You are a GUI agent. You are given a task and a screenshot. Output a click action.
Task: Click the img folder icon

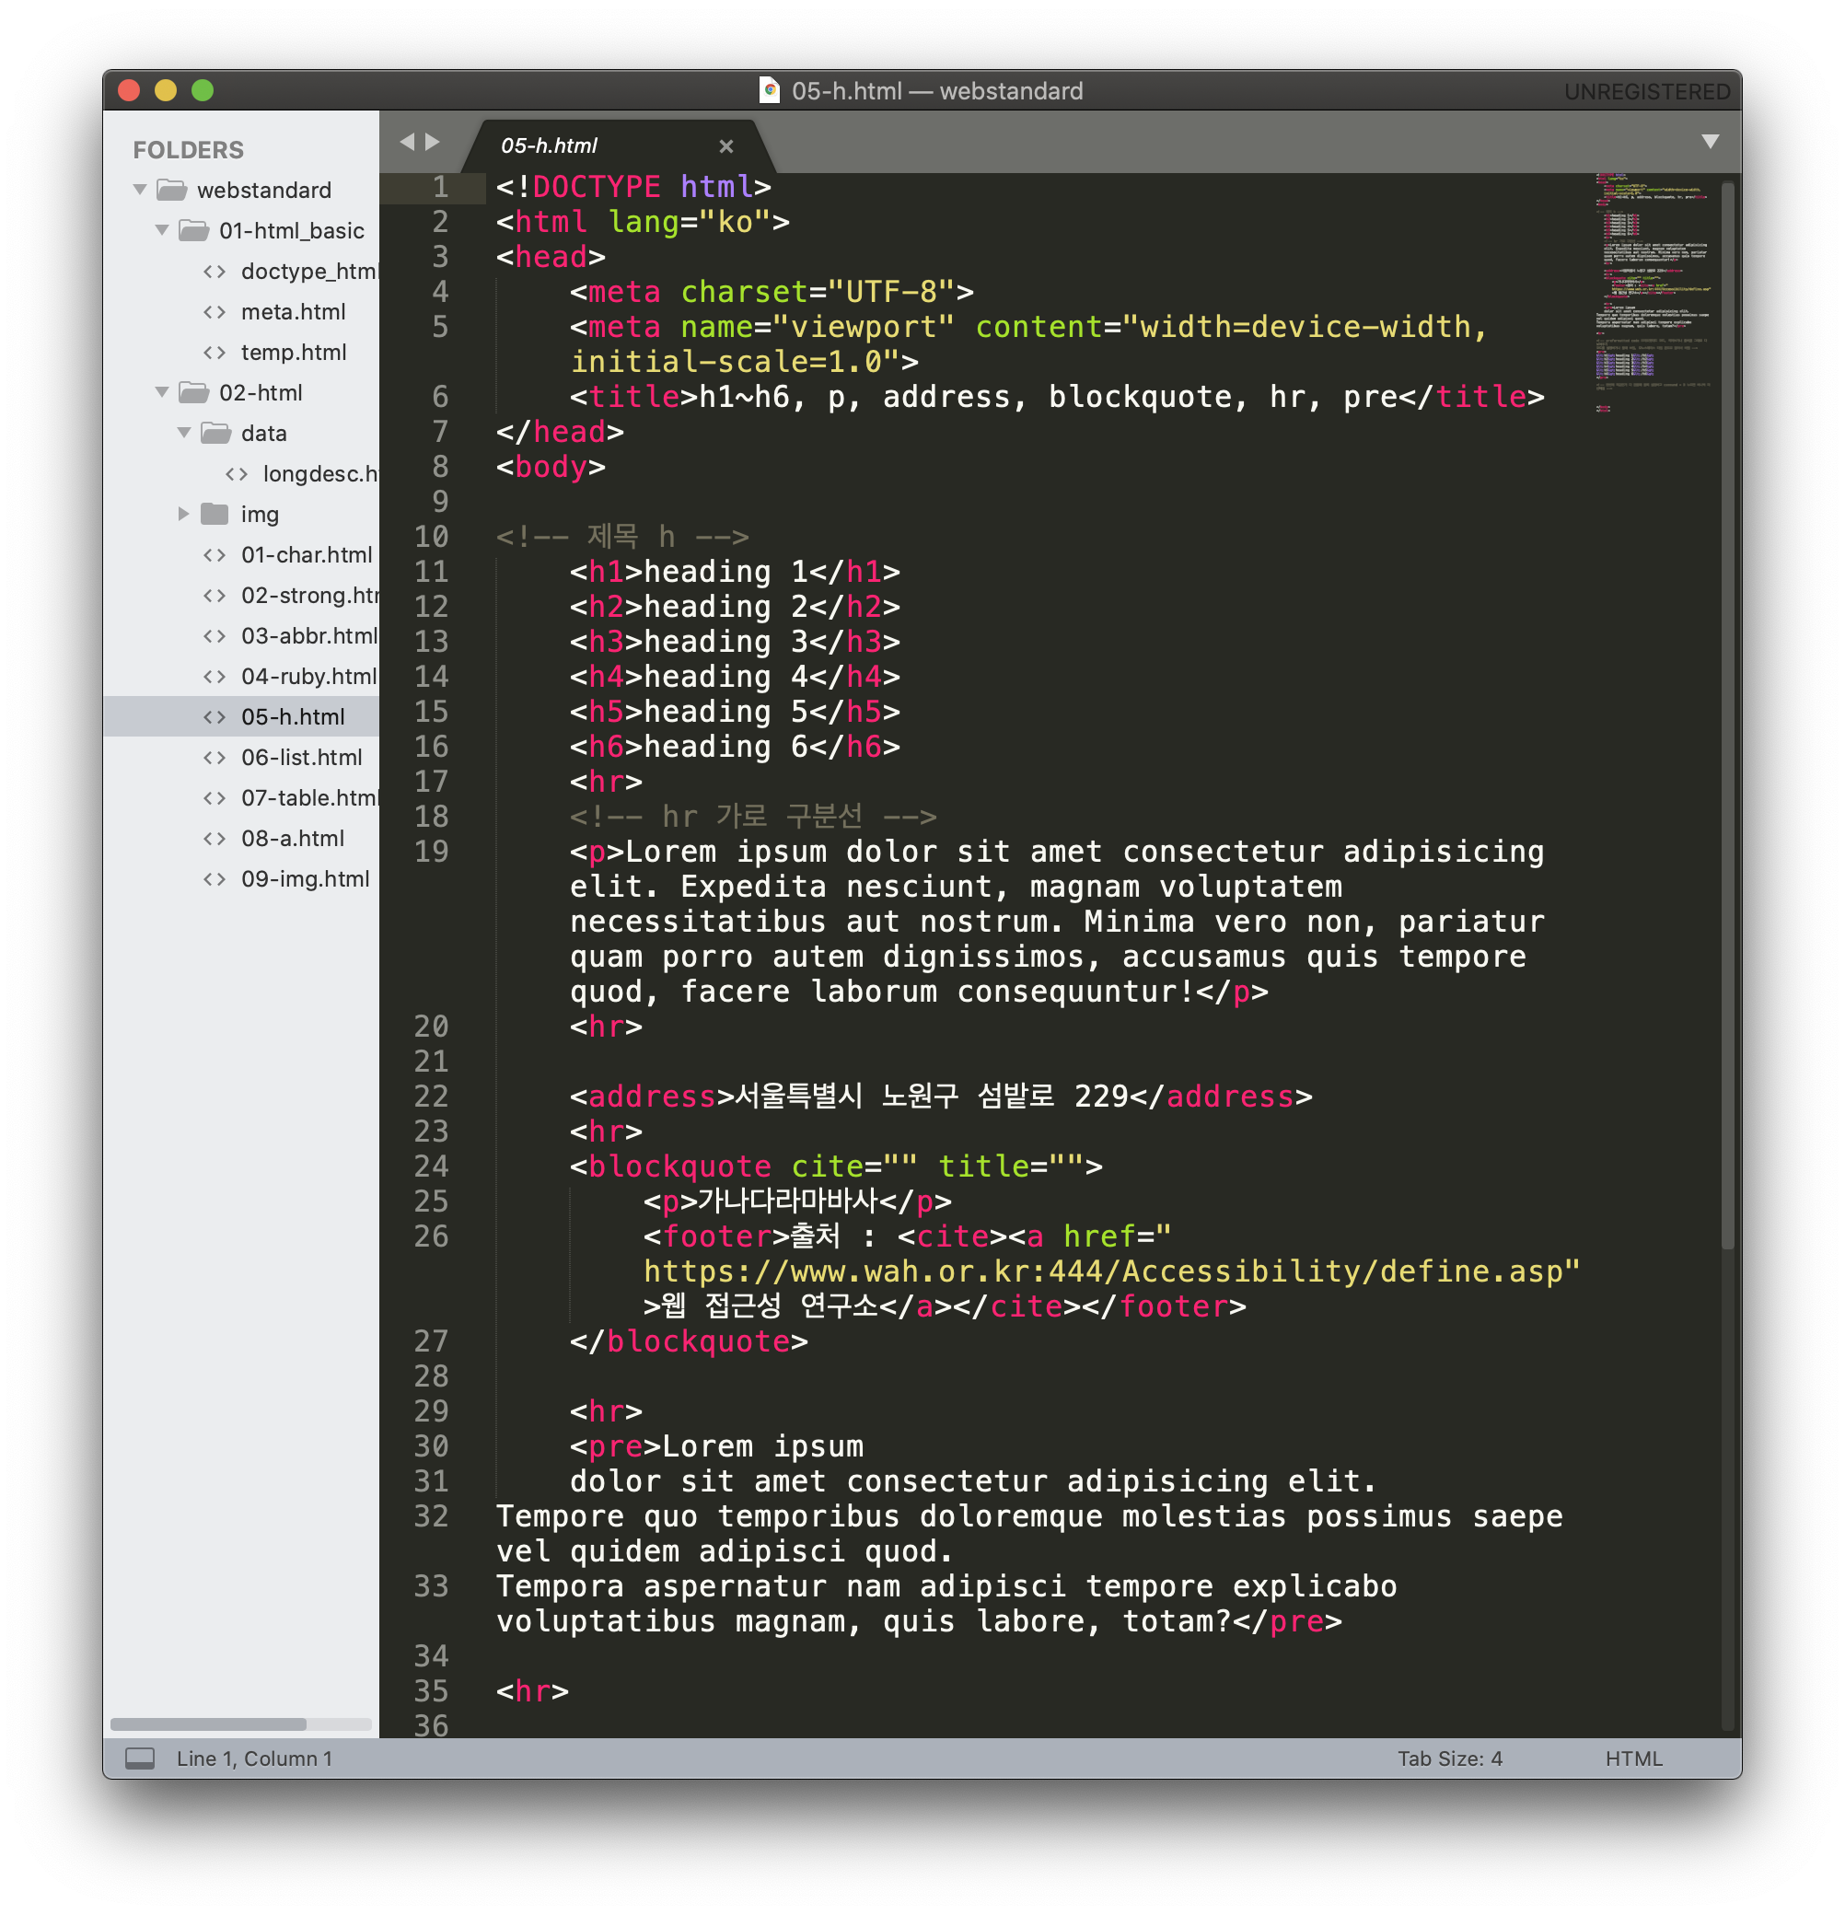point(214,514)
